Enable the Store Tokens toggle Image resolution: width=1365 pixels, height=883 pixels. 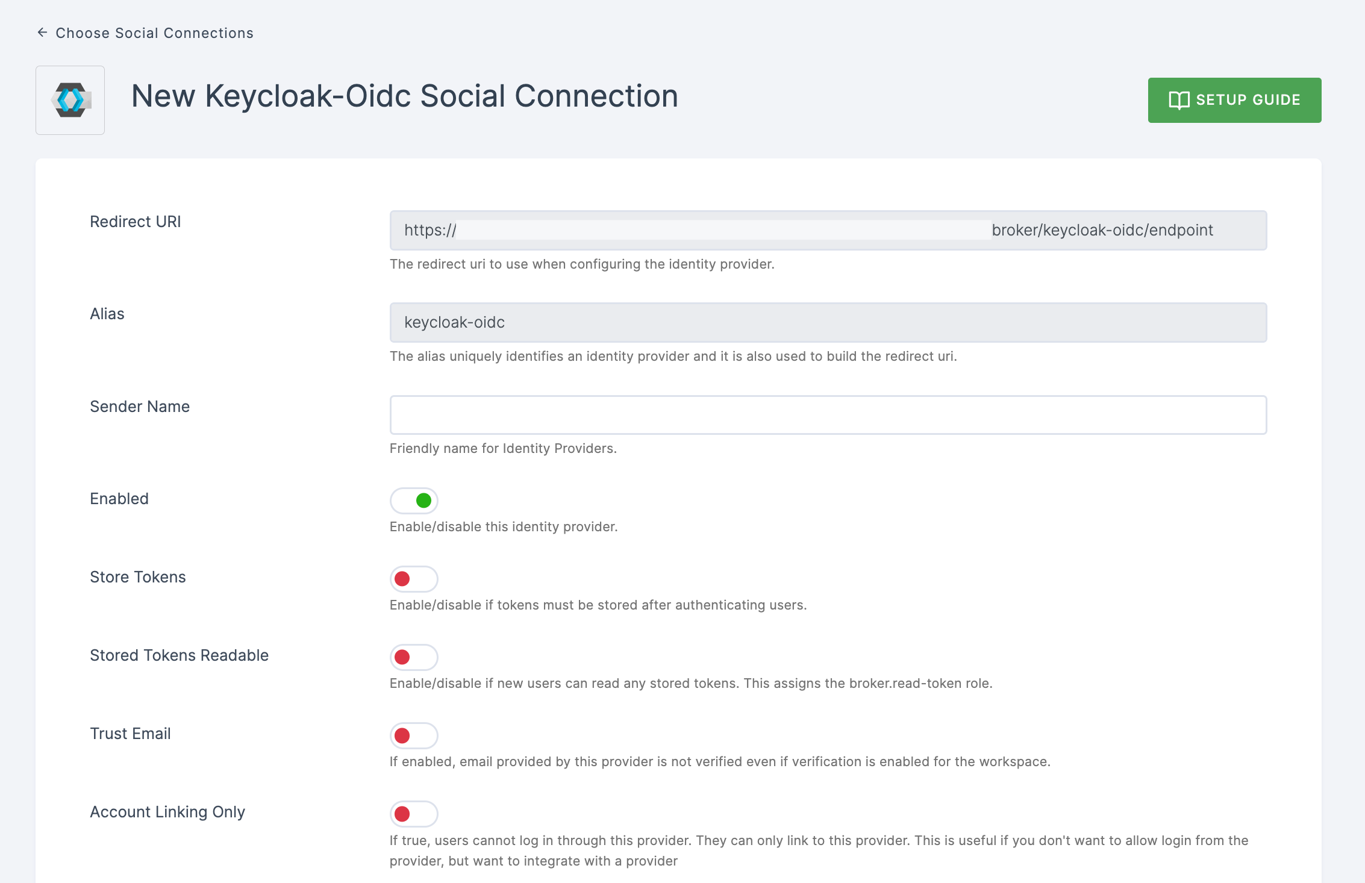click(414, 579)
